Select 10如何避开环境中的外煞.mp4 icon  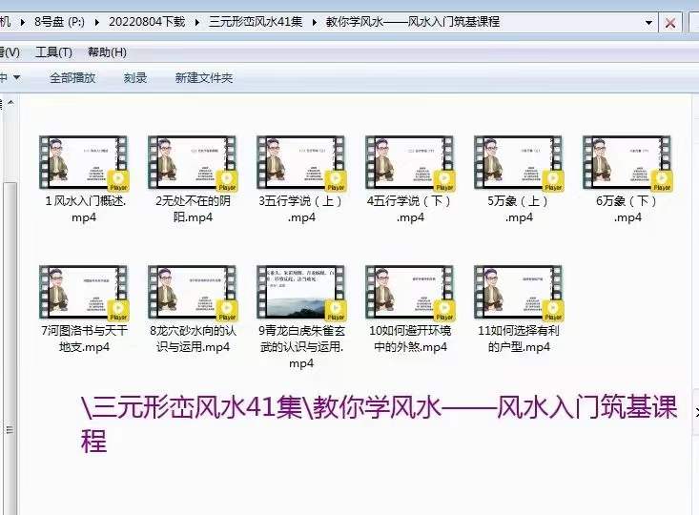[410, 294]
